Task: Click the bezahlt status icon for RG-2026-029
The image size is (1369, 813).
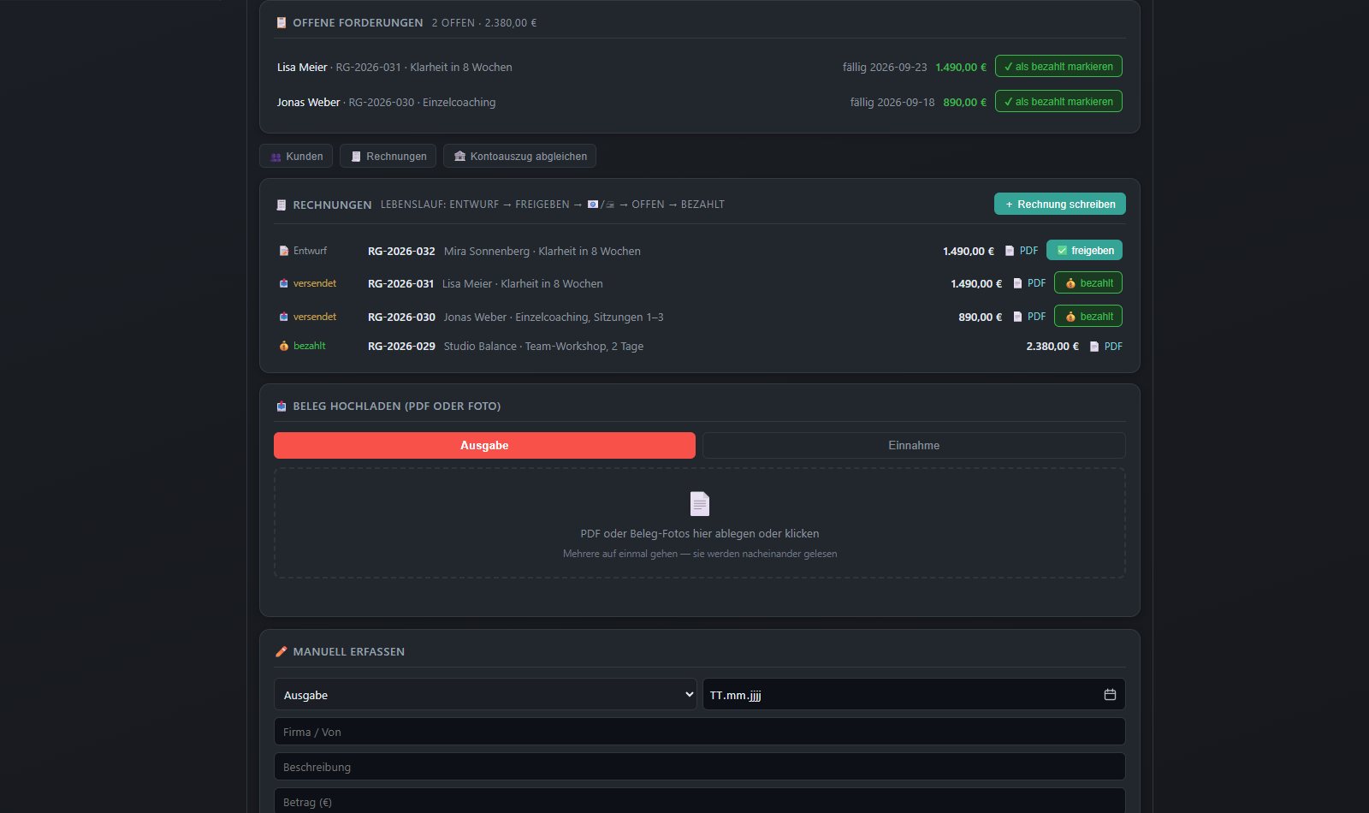Action: click(x=284, y=347)
